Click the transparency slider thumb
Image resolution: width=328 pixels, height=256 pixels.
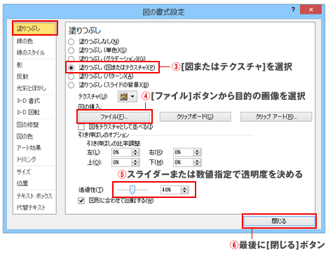point(132,190)
